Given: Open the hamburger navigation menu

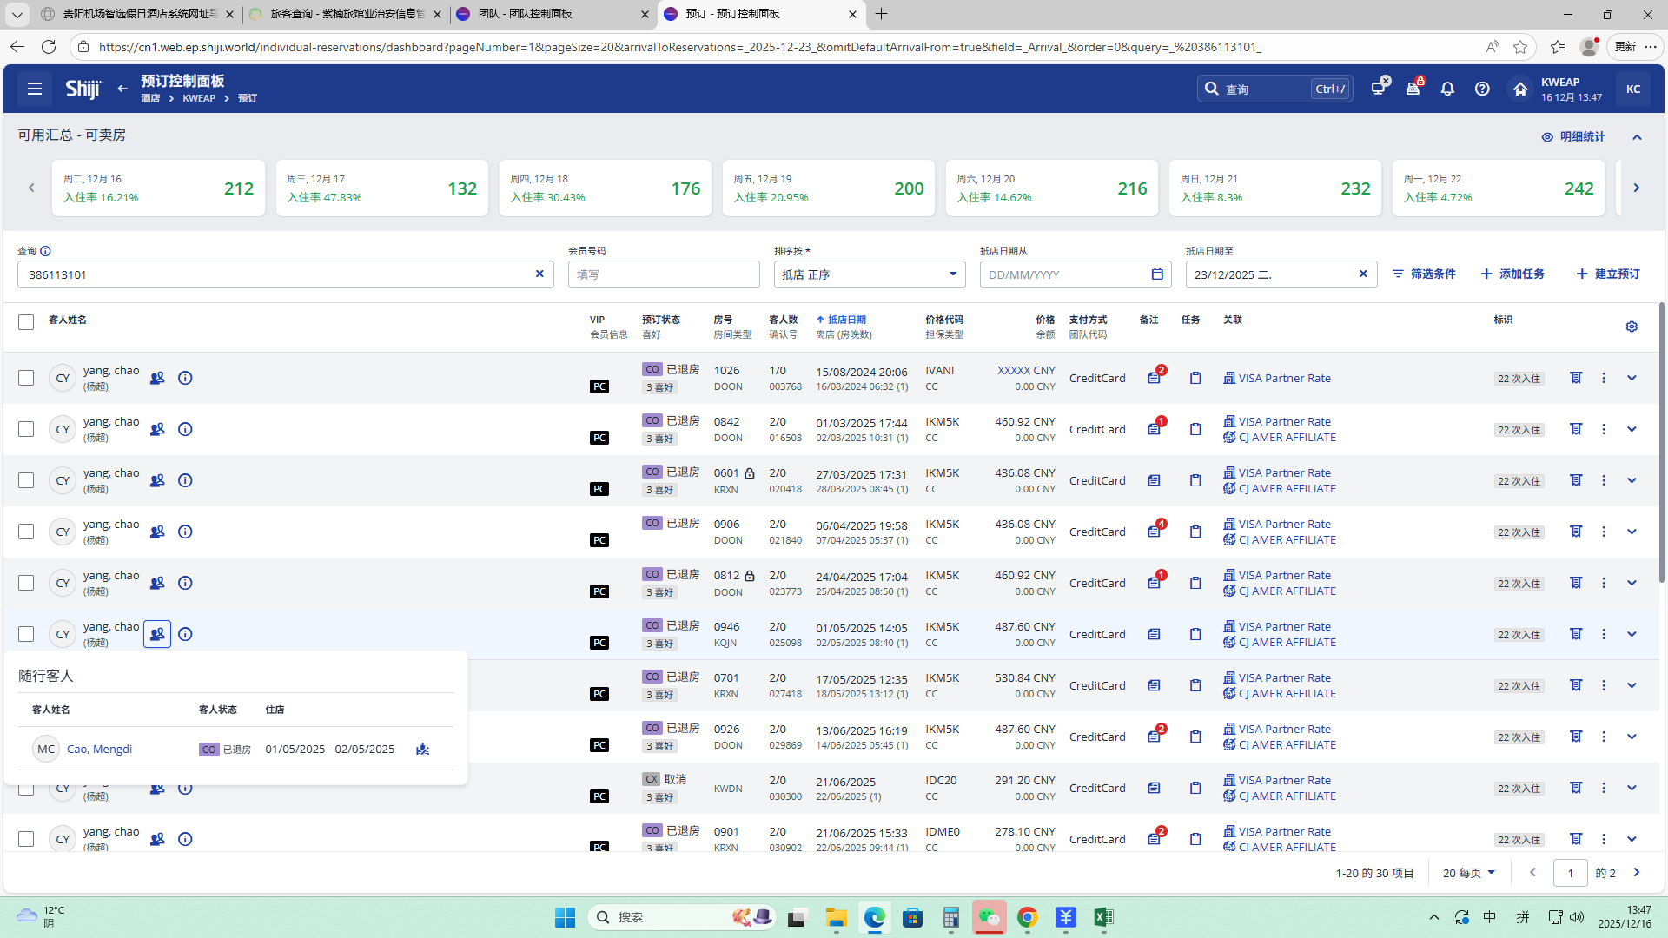Looking at the screenshot, I should tap(35, 89).
